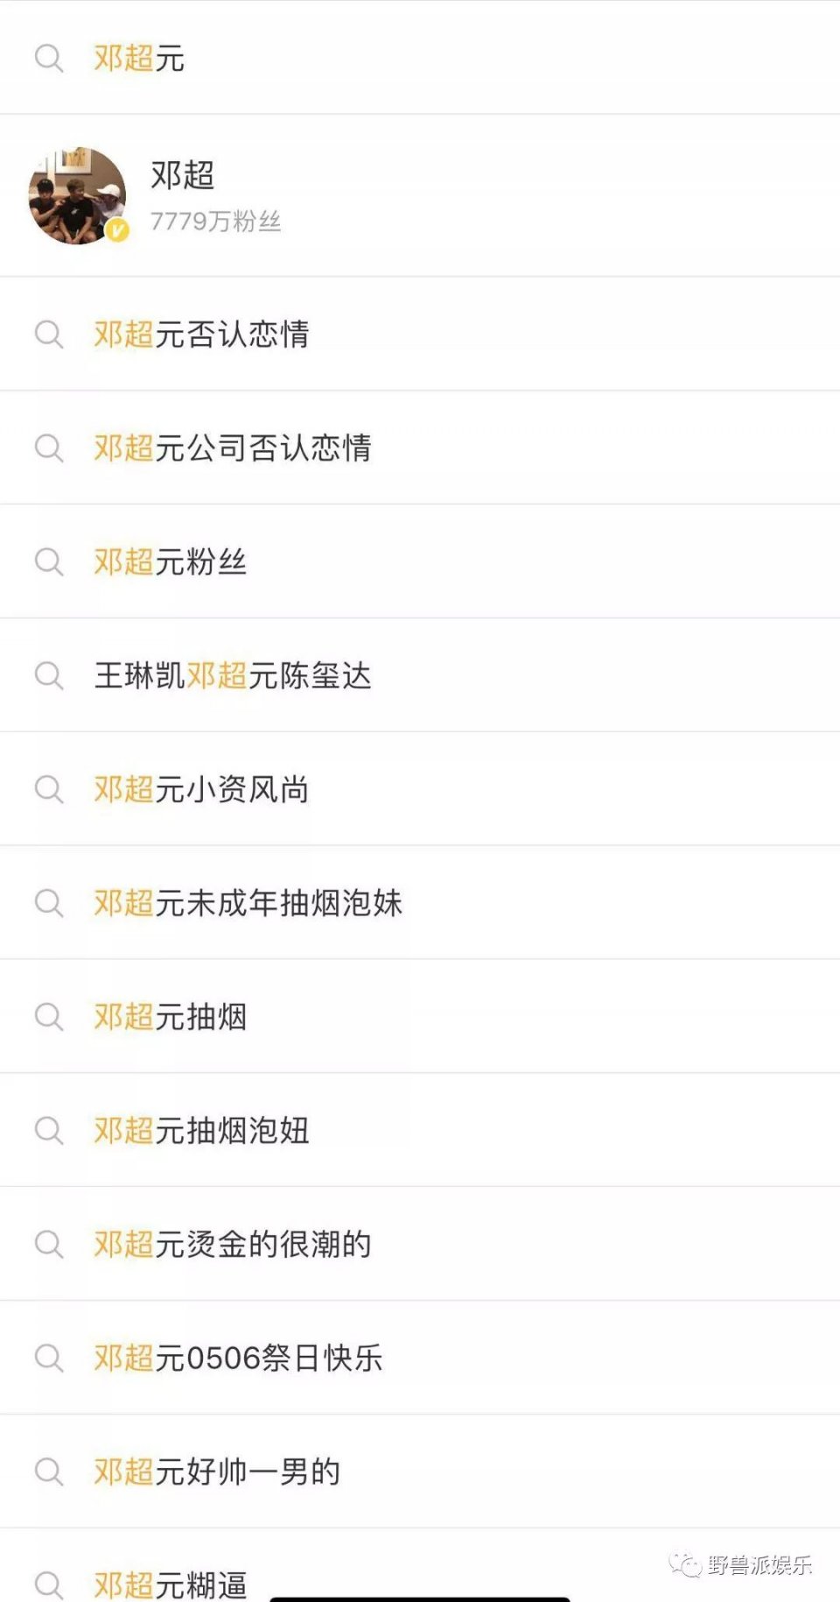Image resolution: width=840 pixels, height=1602 pixels.
Task: Tap the 野兽派娱乐 watermark logo
Action: [740, 1565]
